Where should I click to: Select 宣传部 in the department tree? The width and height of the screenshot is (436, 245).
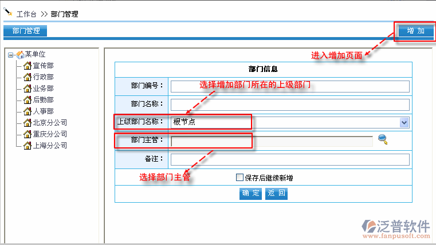pos(44,66)
